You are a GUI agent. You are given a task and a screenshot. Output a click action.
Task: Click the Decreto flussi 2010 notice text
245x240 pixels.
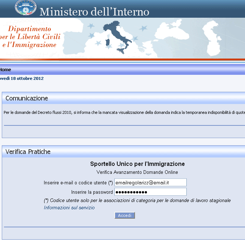(124, 112)
